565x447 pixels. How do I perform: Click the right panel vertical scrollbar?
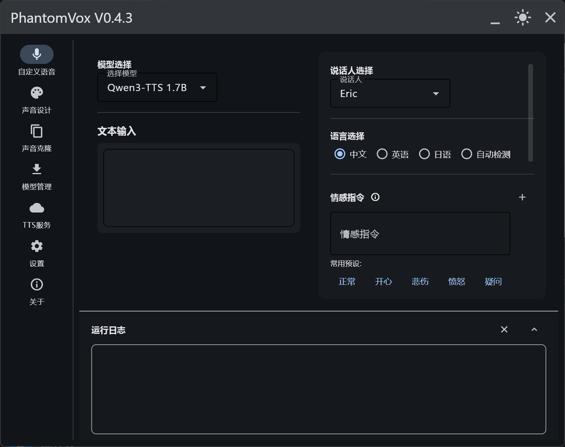coord(531,113)
